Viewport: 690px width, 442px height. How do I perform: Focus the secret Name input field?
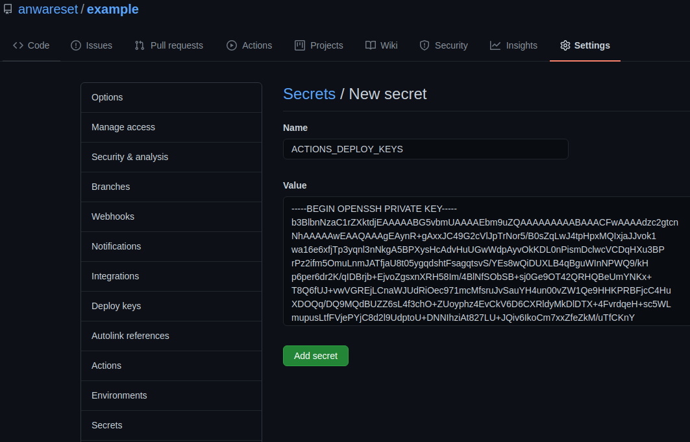[425, 149]
